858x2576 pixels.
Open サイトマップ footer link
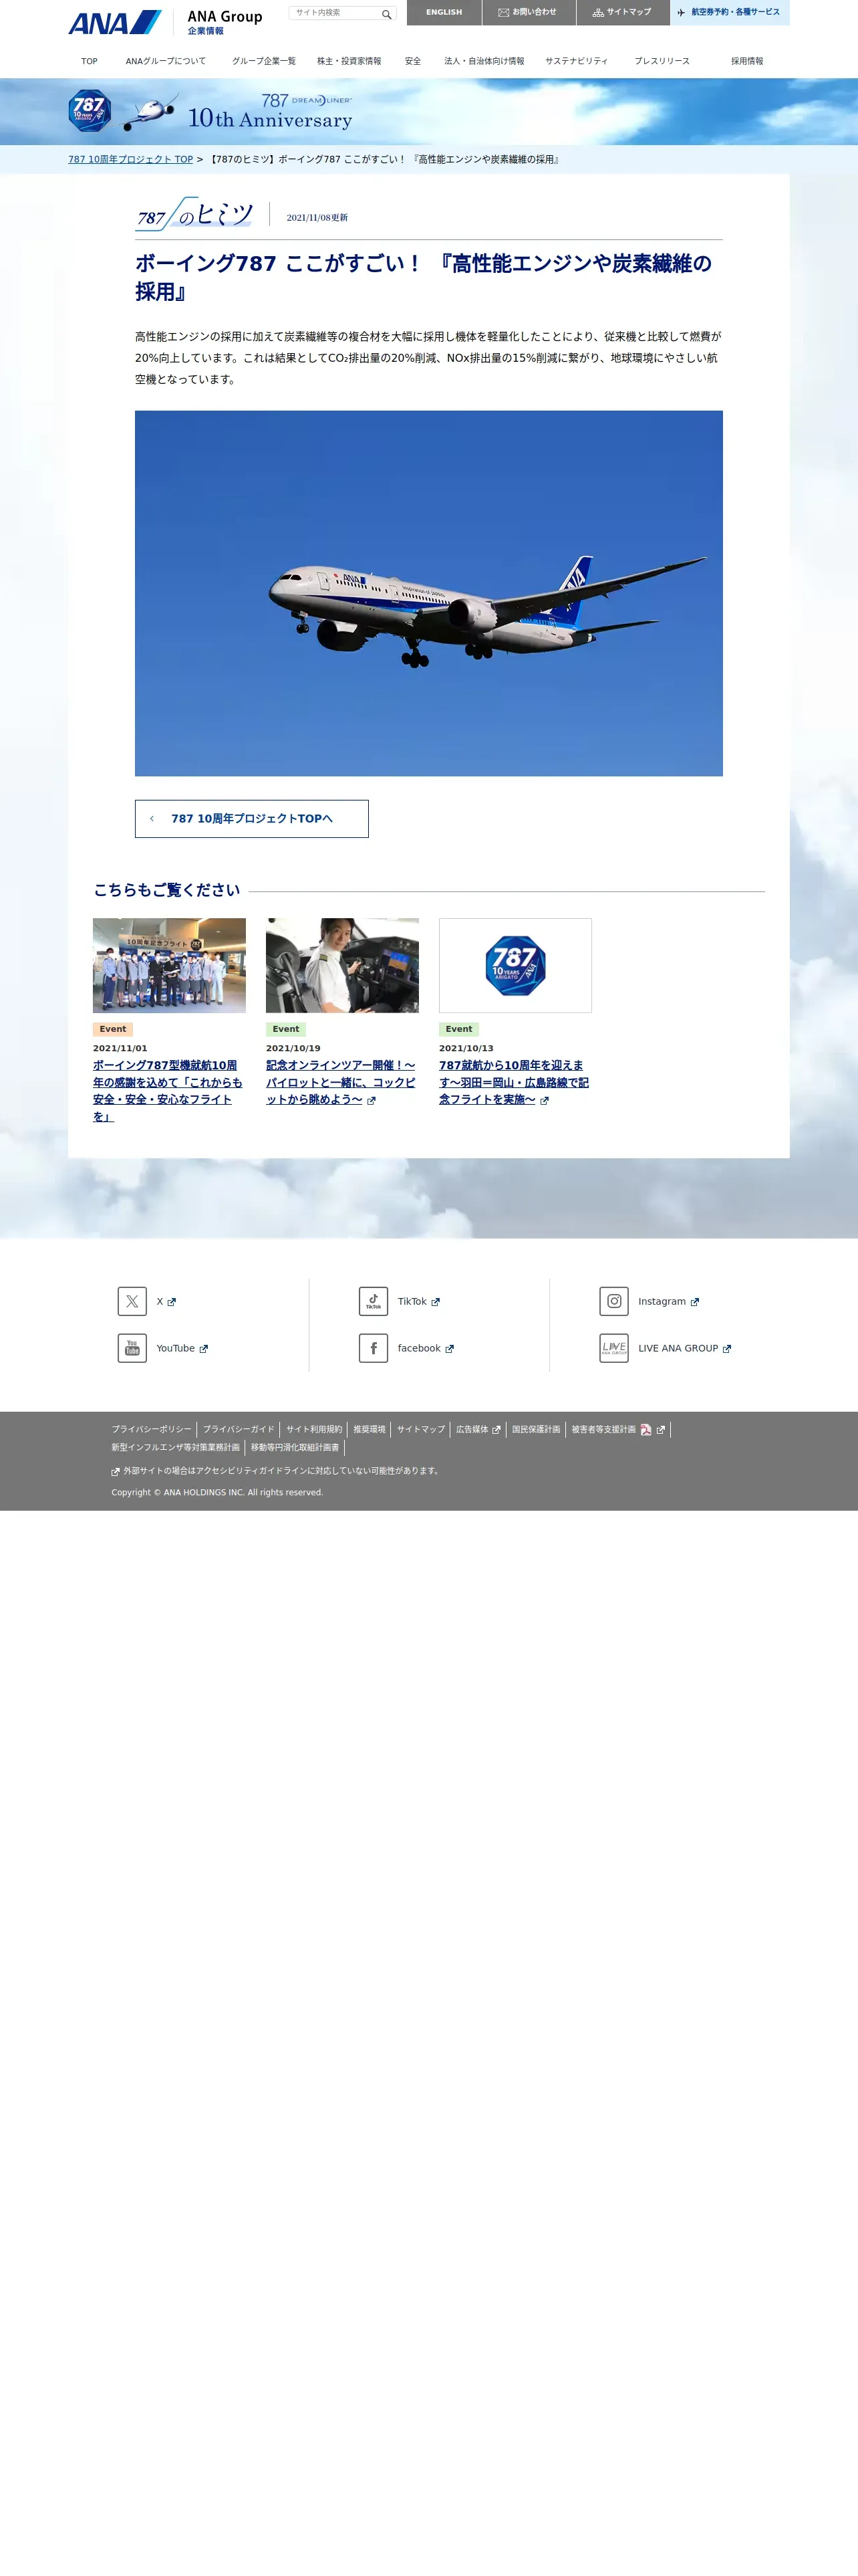coord(422,1429)
